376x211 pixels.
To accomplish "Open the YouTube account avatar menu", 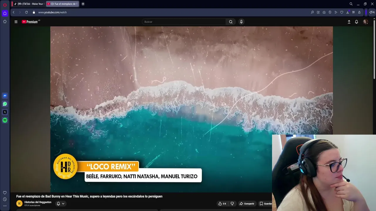I will click(x=365, y=22).
